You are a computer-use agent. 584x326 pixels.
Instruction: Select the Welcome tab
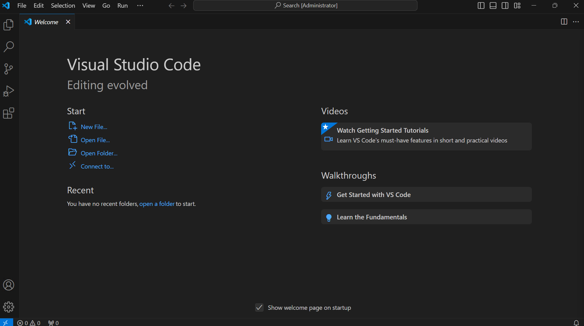46,22
